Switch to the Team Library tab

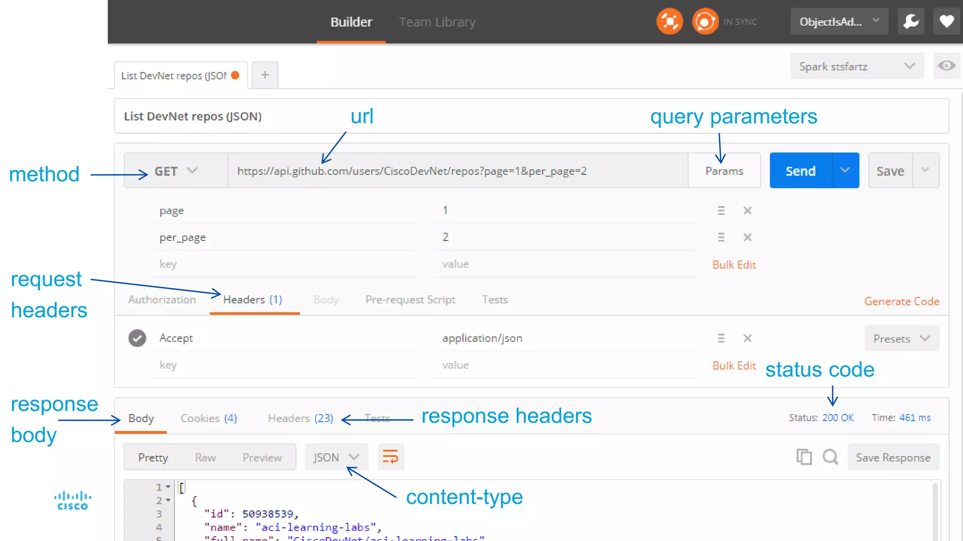click(437, 22)
